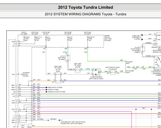Image resolution: width=161 pixels, height=128 pixels.
Task: Click the 'ALTB' terminal label
Action: [x=14, y=42]
